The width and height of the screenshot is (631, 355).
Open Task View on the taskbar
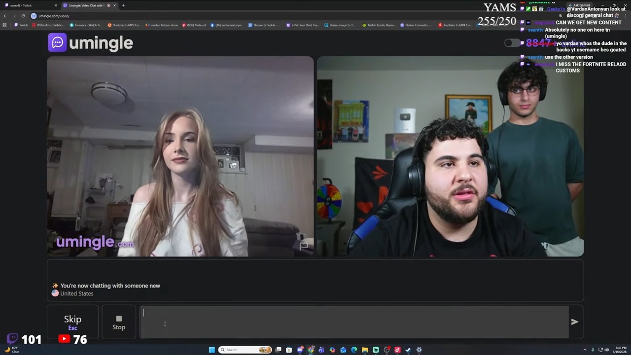coord(278,350)
